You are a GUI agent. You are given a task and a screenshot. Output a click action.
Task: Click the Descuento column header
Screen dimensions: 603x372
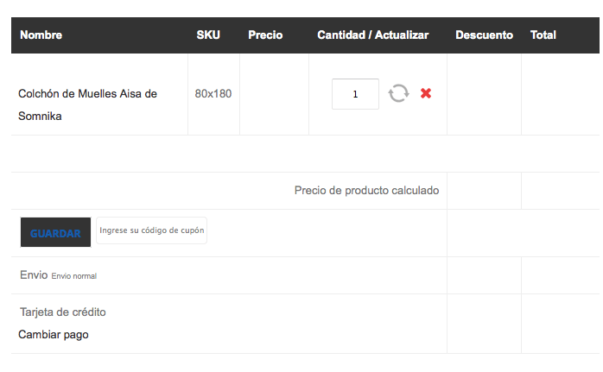(484, 35)
